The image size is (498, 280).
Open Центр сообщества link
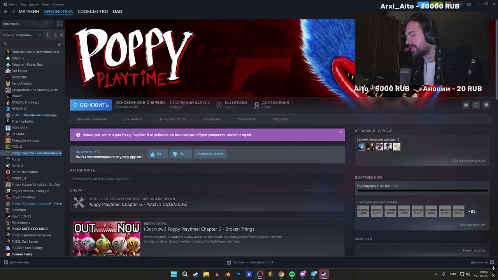[x=172, y=119]
